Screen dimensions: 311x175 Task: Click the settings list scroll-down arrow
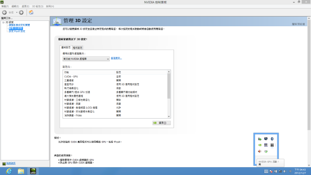coord(169,117)
